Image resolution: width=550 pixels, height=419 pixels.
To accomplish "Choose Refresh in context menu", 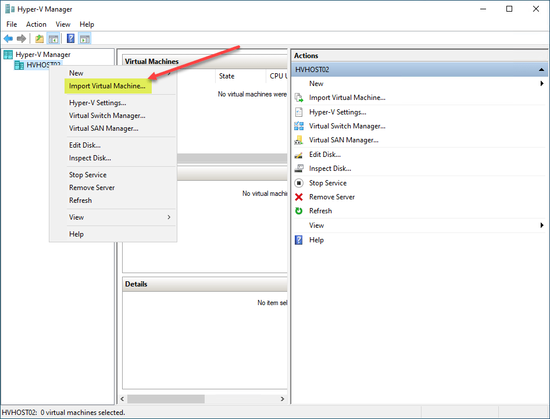I will [x=112, y=200].
